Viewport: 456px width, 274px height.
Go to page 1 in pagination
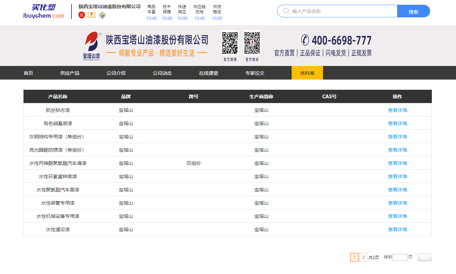[x=354, y=257]
